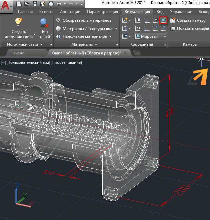Click Show Cameras (Показать камеры)
The image size is (210, 220).
[190, 28]
